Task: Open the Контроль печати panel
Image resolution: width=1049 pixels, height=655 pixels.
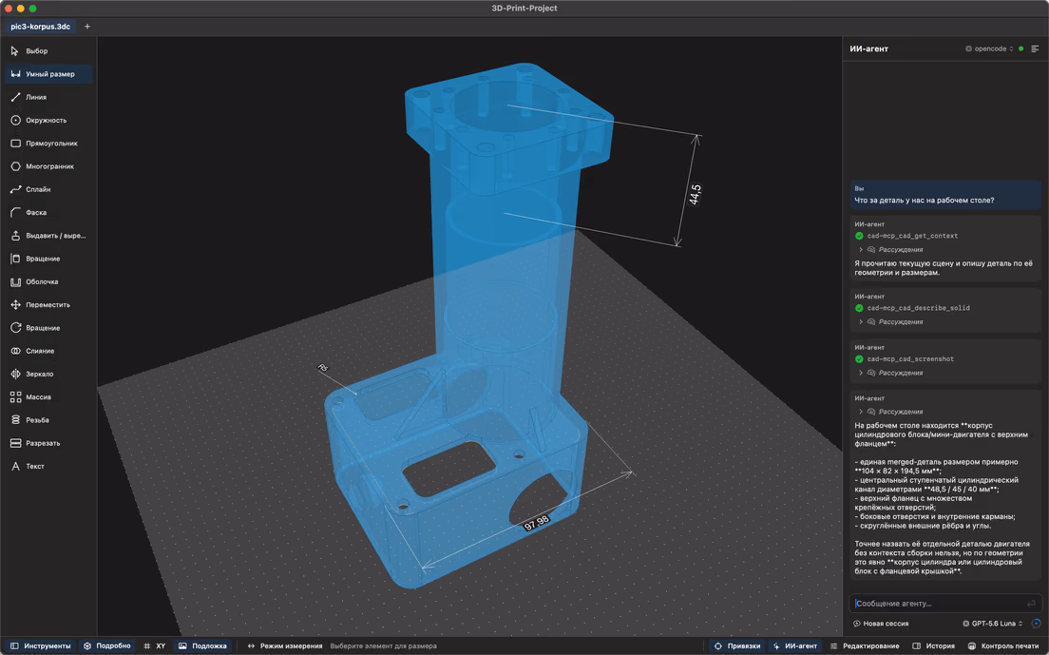Action: [1003, 646]
